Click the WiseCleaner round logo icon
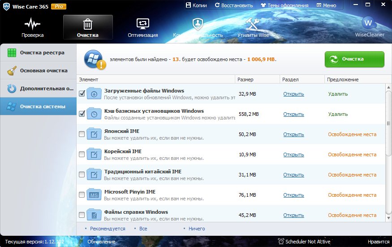Screen dimensions: 392x247 tap(368, 22)
